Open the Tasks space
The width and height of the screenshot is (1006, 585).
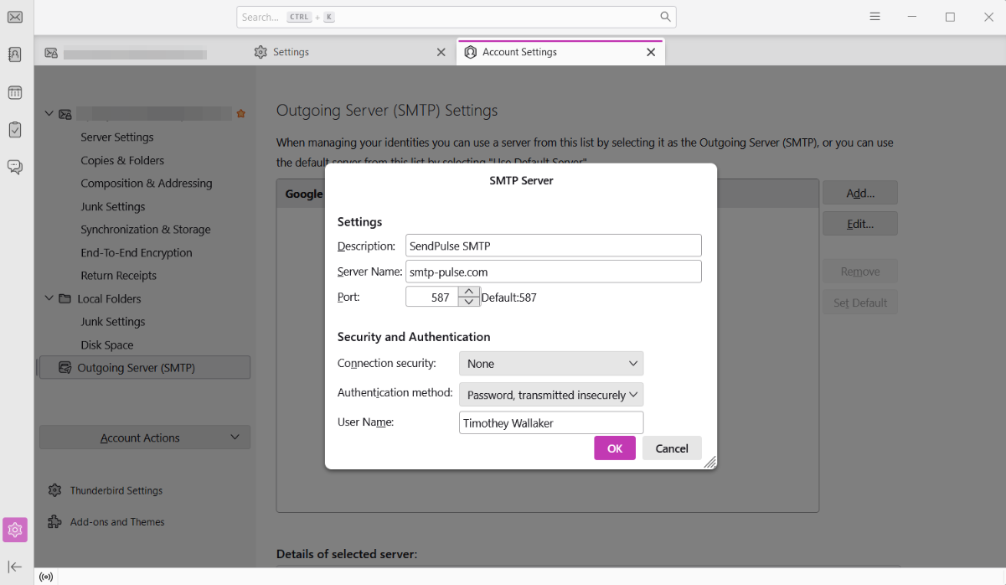[x=15, y=130]
